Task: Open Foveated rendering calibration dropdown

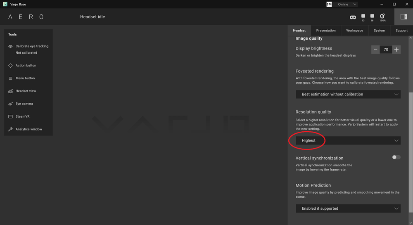Action: pos(348,94)
